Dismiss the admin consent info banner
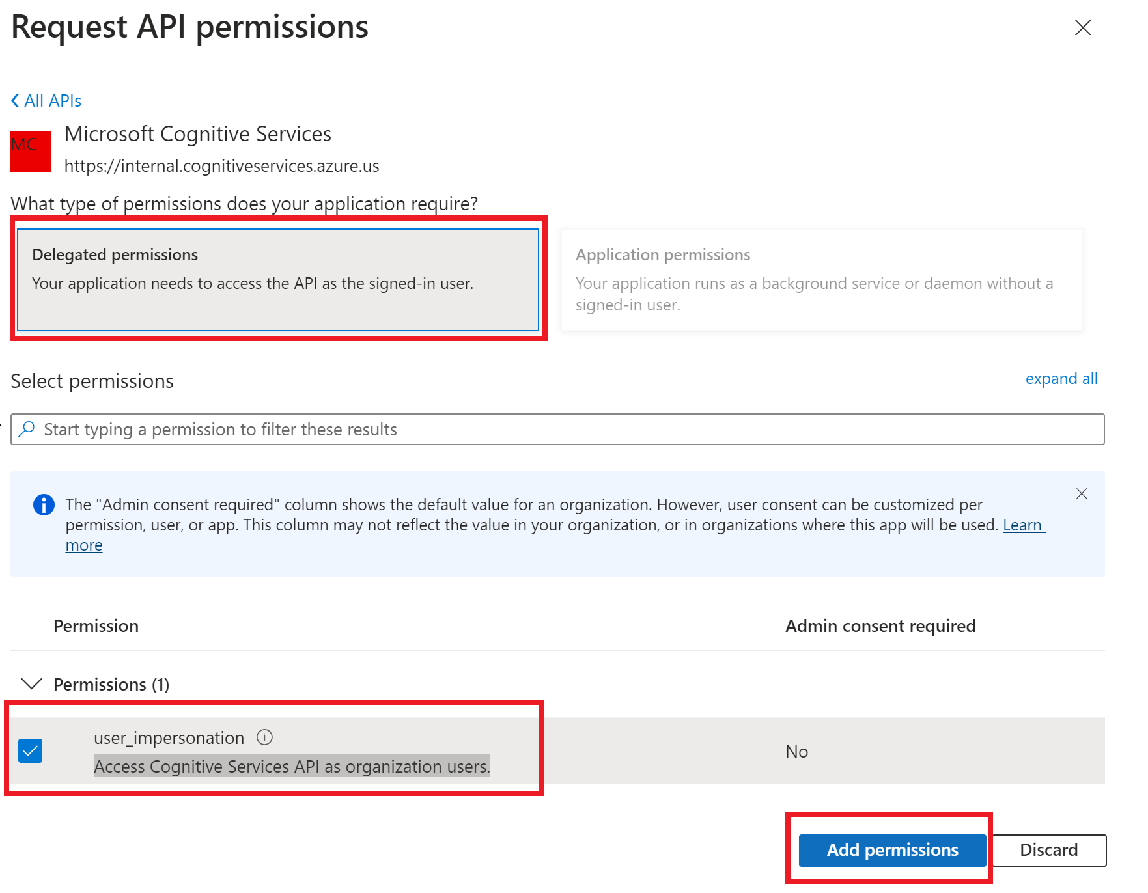This screenshot has height=893, width=1148. click(x=1082, y=493)
